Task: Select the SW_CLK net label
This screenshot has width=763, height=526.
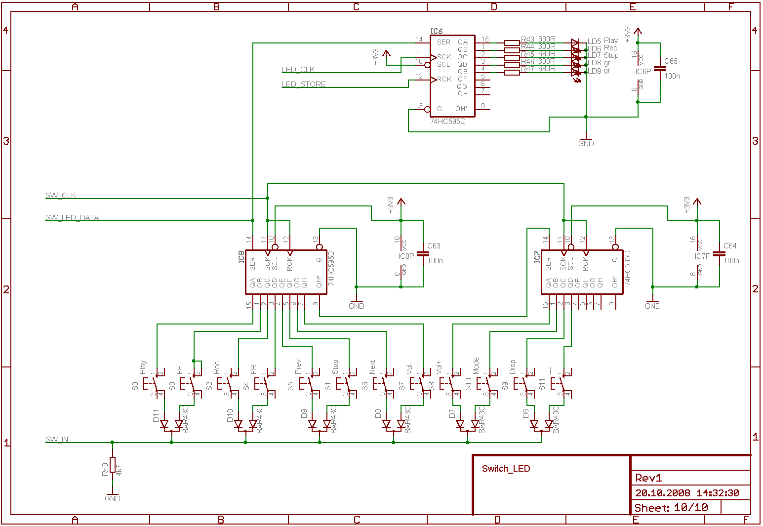Action: [61, 196]
